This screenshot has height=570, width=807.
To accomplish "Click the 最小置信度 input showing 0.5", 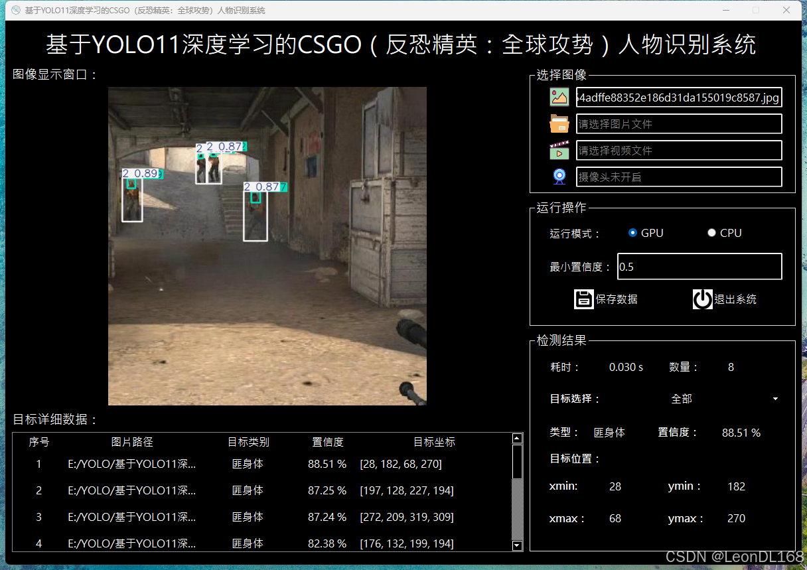I will (699, 267).
